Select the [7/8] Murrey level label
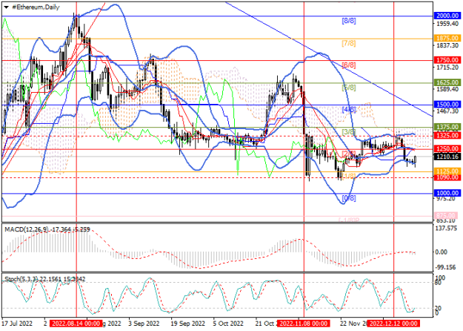463x331 pixels. click(349, 44)
